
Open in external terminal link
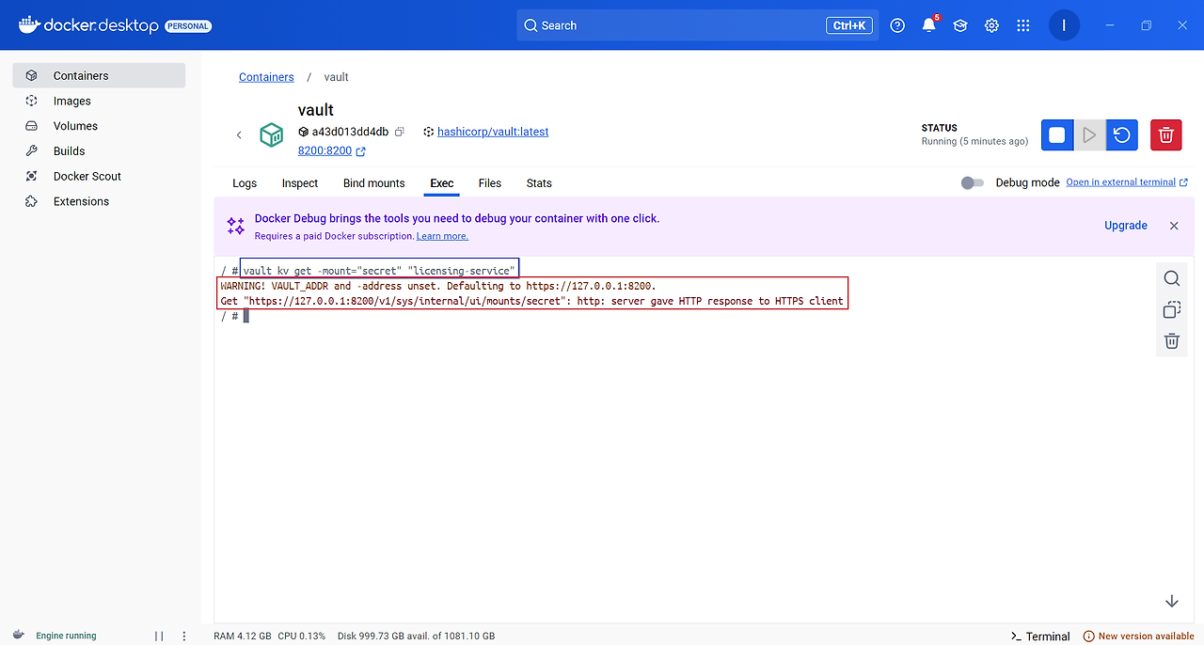pyautogui.click(x=1127, y=182)
